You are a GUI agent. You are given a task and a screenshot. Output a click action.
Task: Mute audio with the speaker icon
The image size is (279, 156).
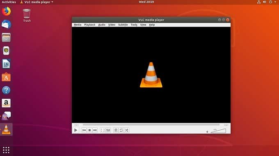[207, 131]
